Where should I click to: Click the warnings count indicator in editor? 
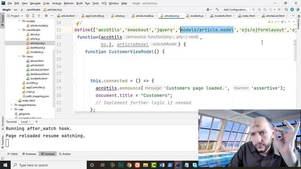(x=271, y=22)
